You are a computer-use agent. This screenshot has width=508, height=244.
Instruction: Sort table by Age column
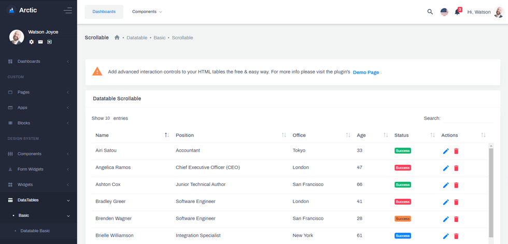372,135
